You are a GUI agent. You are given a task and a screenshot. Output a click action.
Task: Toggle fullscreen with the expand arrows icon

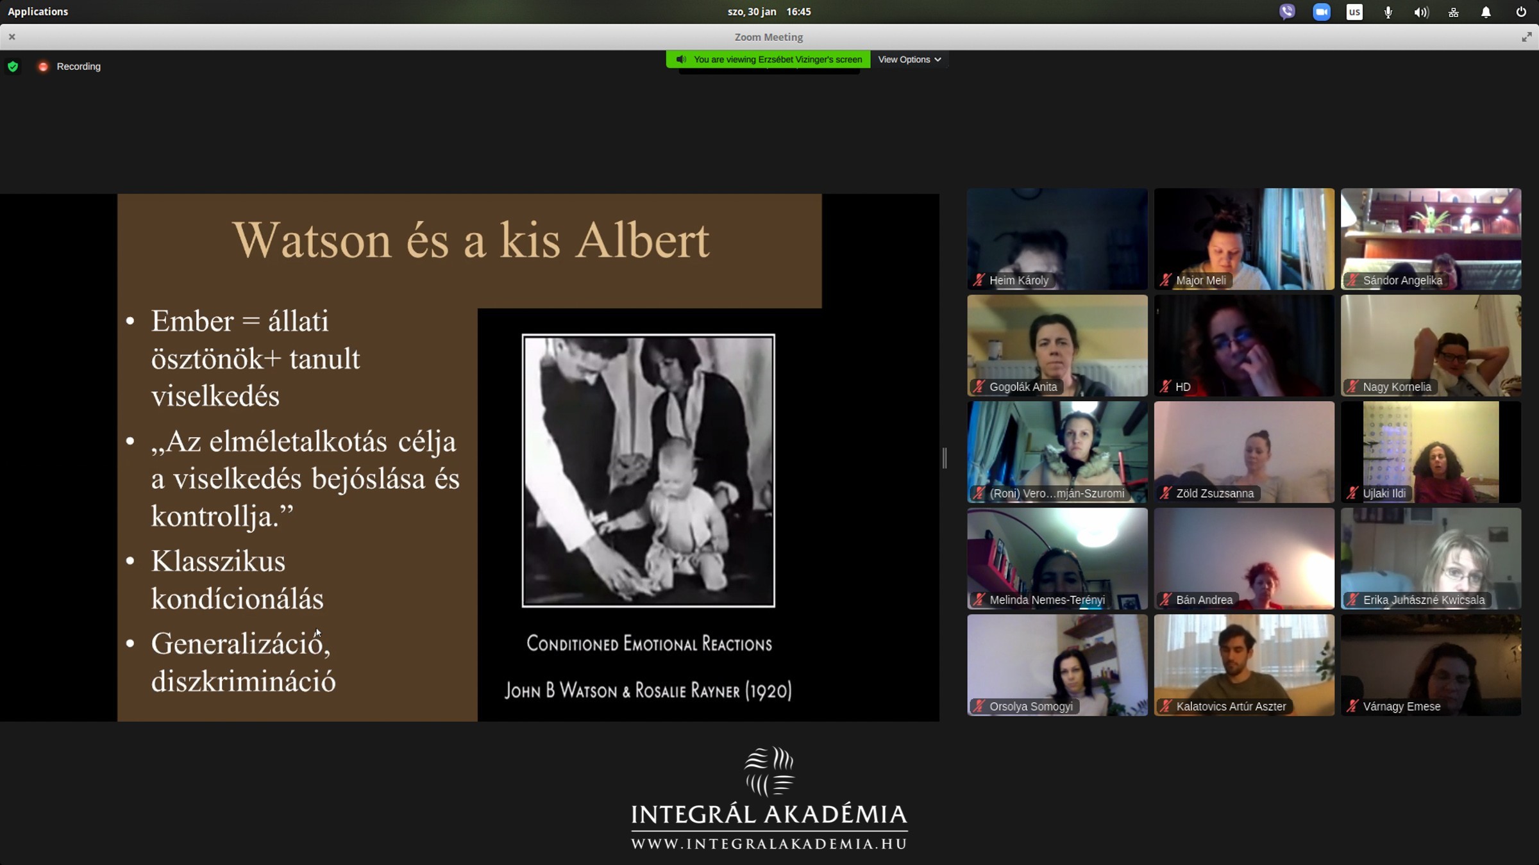click(x=1526, y=37)
